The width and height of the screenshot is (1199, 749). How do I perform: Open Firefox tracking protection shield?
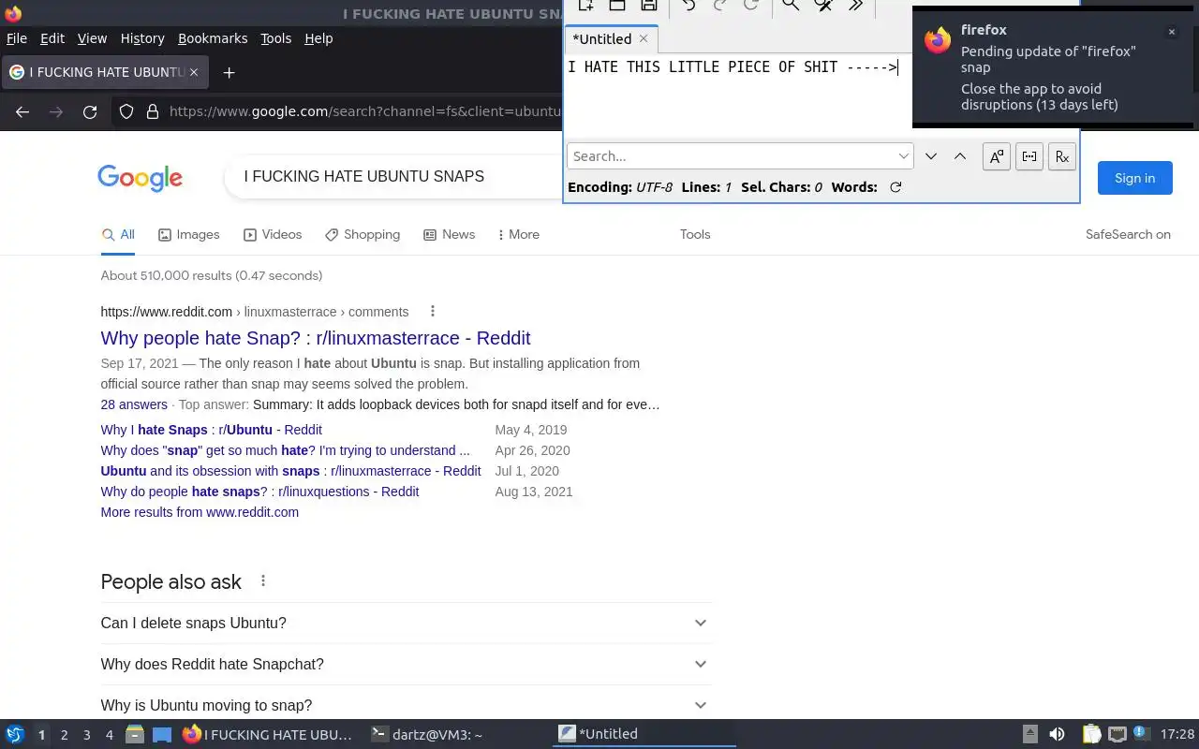(126, 111)
